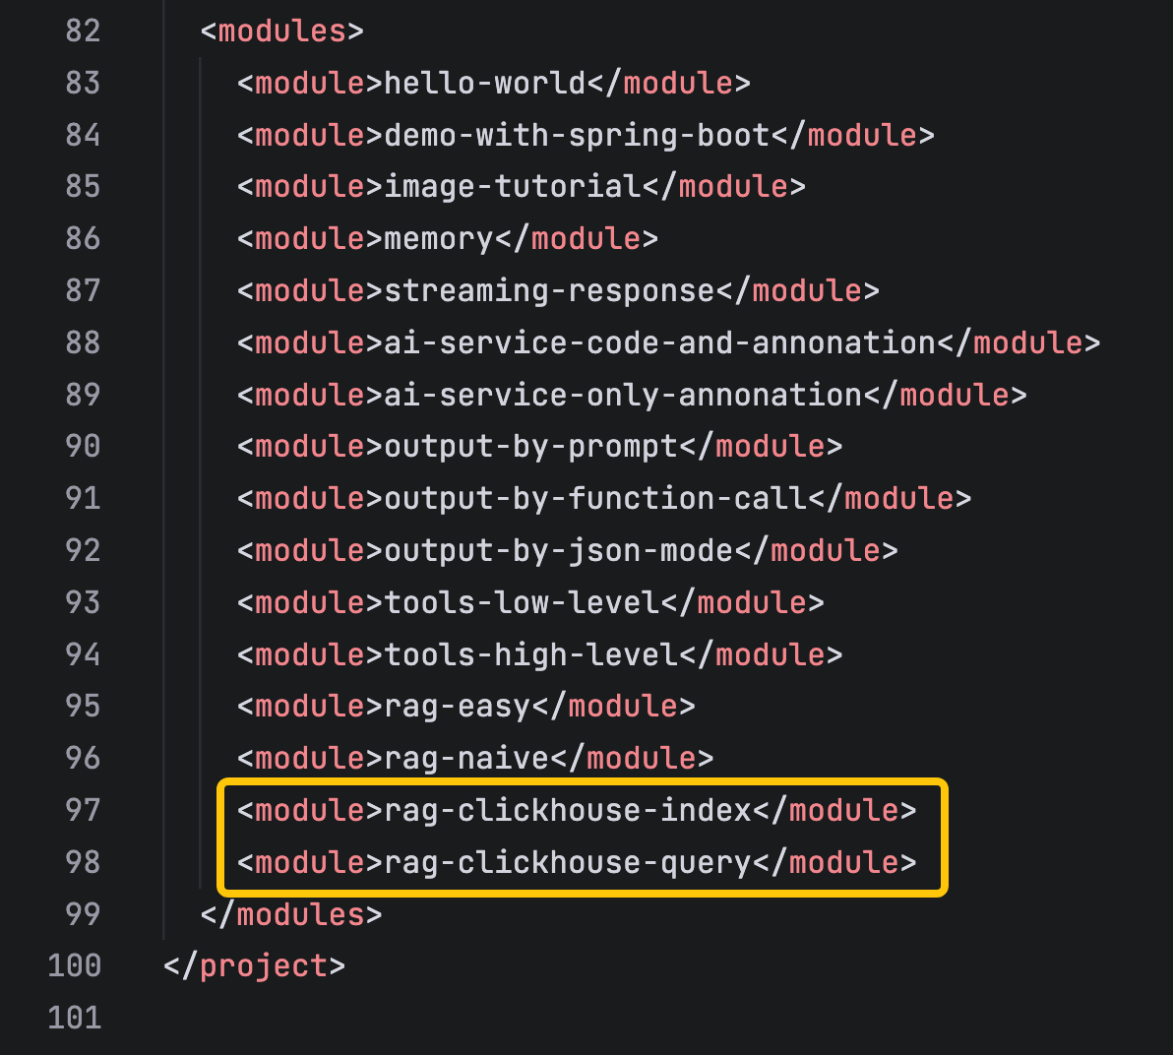Click the output-by-prompt module entry
The image size is (1173, 1055).
(540, 448)
